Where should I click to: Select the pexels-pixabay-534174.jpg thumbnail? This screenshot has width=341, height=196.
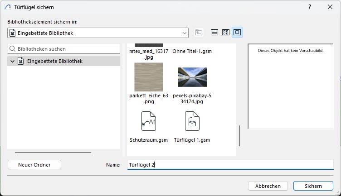(192, 77)
